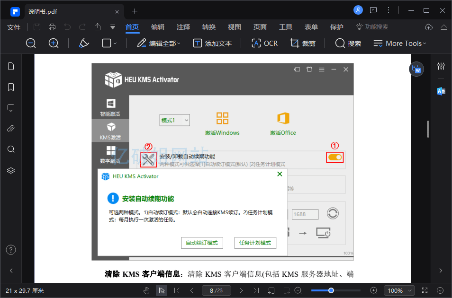Click the status bar zoom out icon
The image size is (452, 298).
click(x=298, y=291)
